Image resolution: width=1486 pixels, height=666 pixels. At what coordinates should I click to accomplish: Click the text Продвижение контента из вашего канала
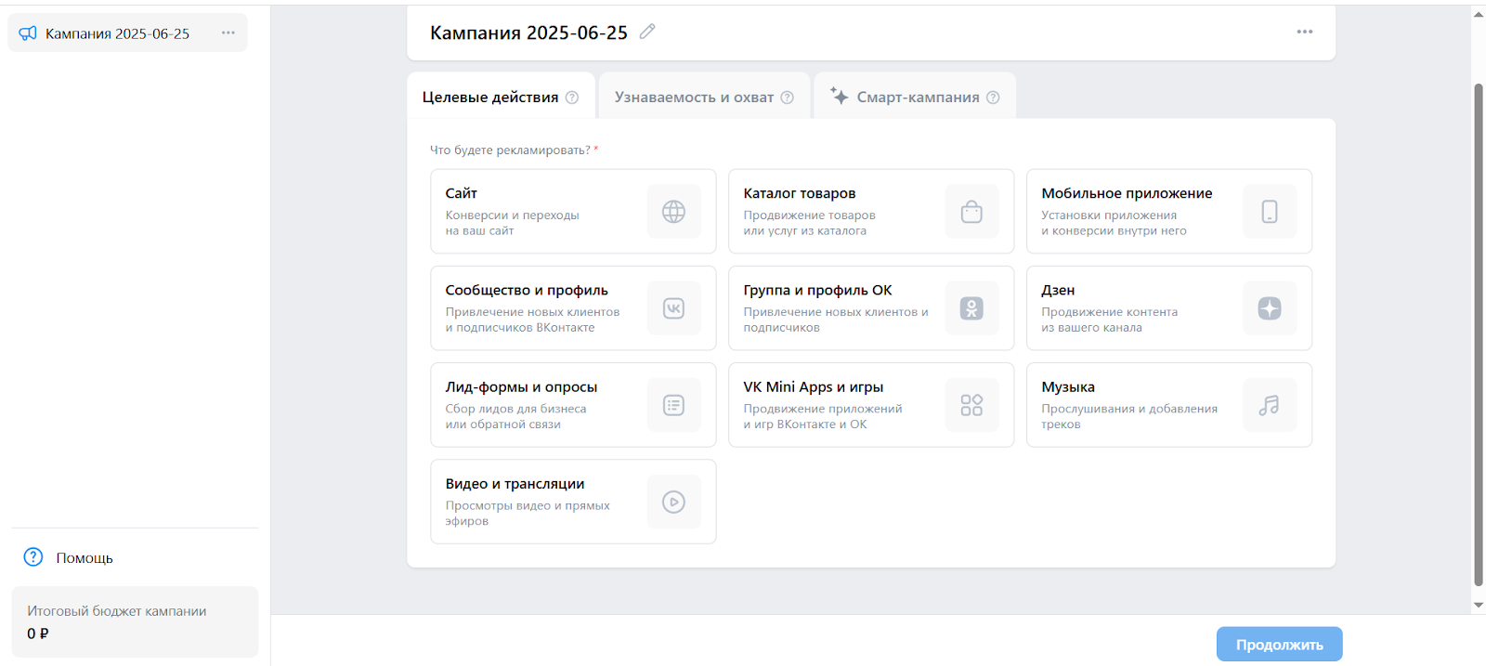tap(1109, 320)
